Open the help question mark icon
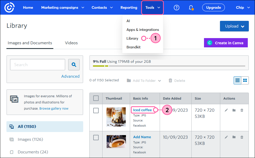The width and height of the screenshot is (255, 158). 176,7
